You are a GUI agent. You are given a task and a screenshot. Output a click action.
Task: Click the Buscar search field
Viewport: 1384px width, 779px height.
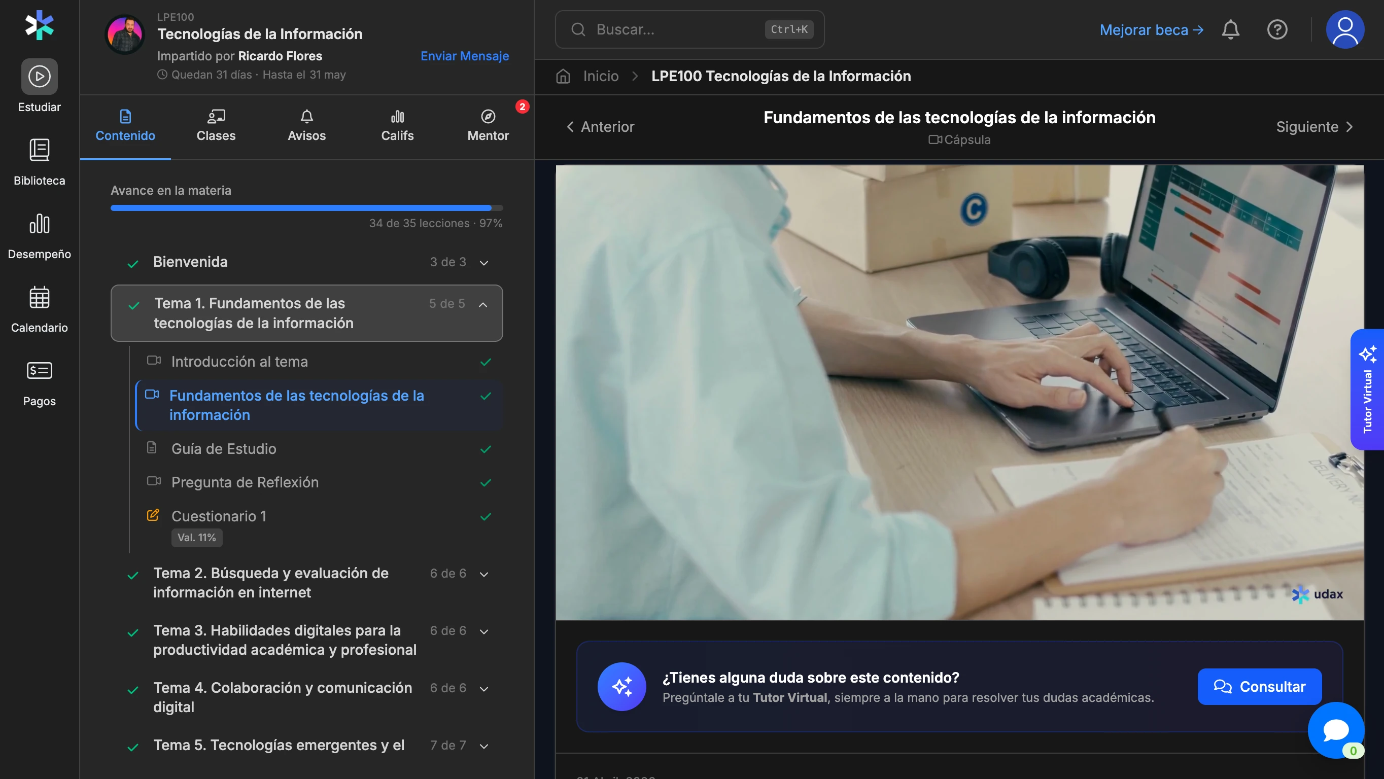(x=677, y=29)
